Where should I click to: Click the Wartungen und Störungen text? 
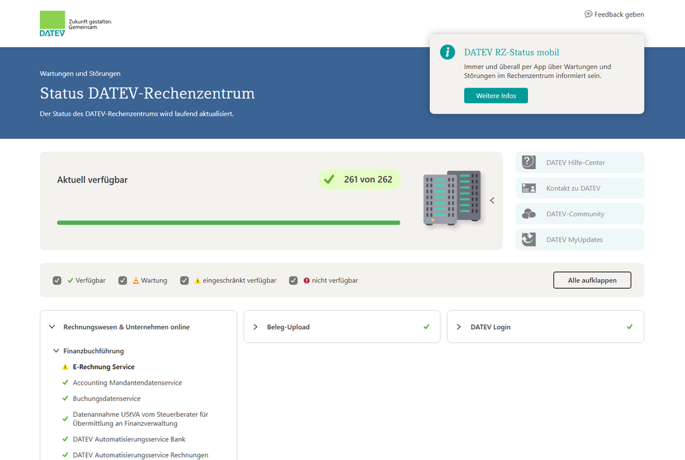(80, 73)
